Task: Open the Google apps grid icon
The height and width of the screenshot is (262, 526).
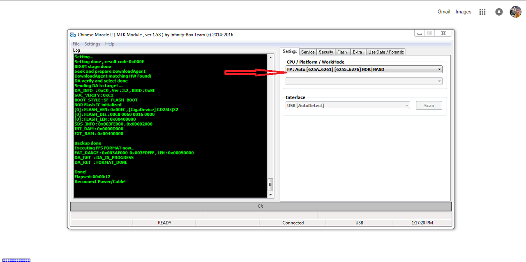Action: click(482, 12)
